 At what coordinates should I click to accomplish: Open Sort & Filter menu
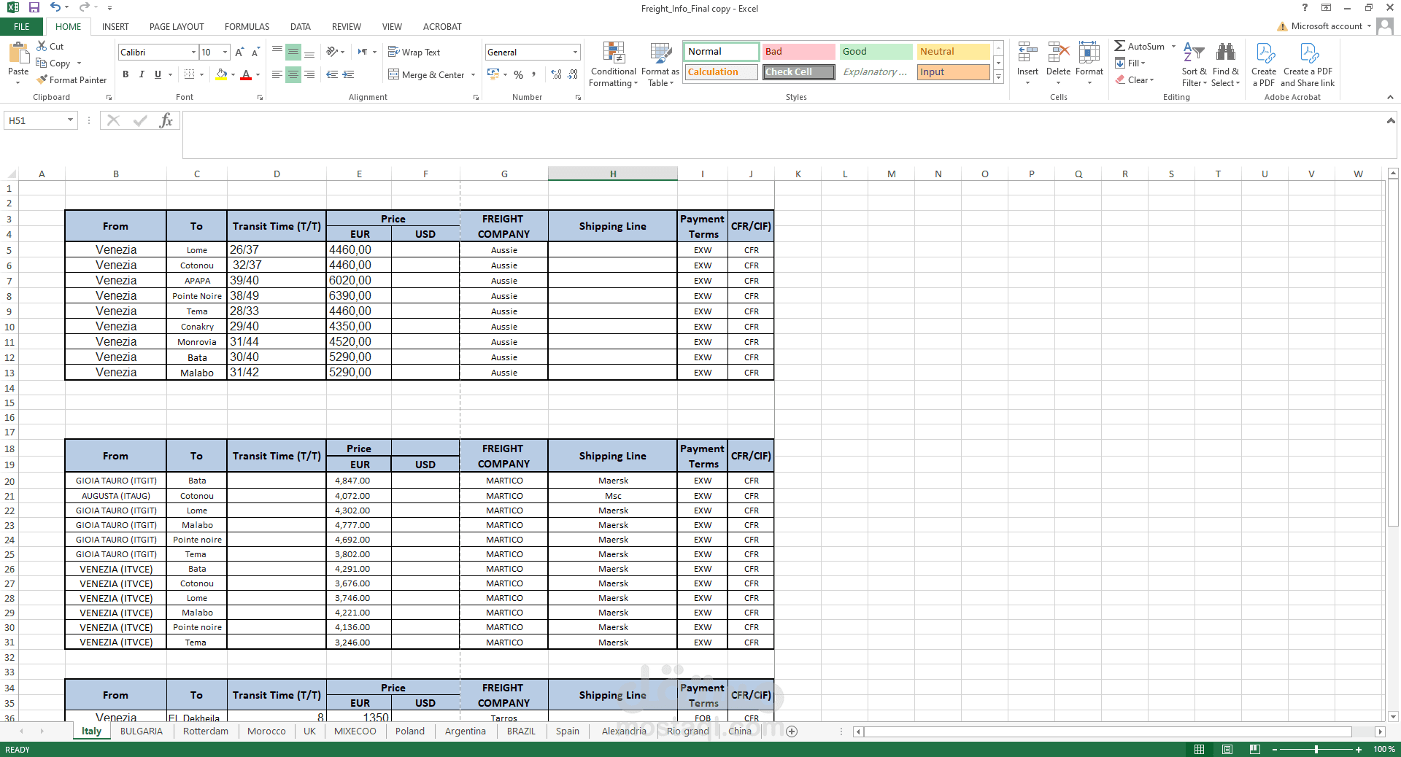(x=1194, y=64)
